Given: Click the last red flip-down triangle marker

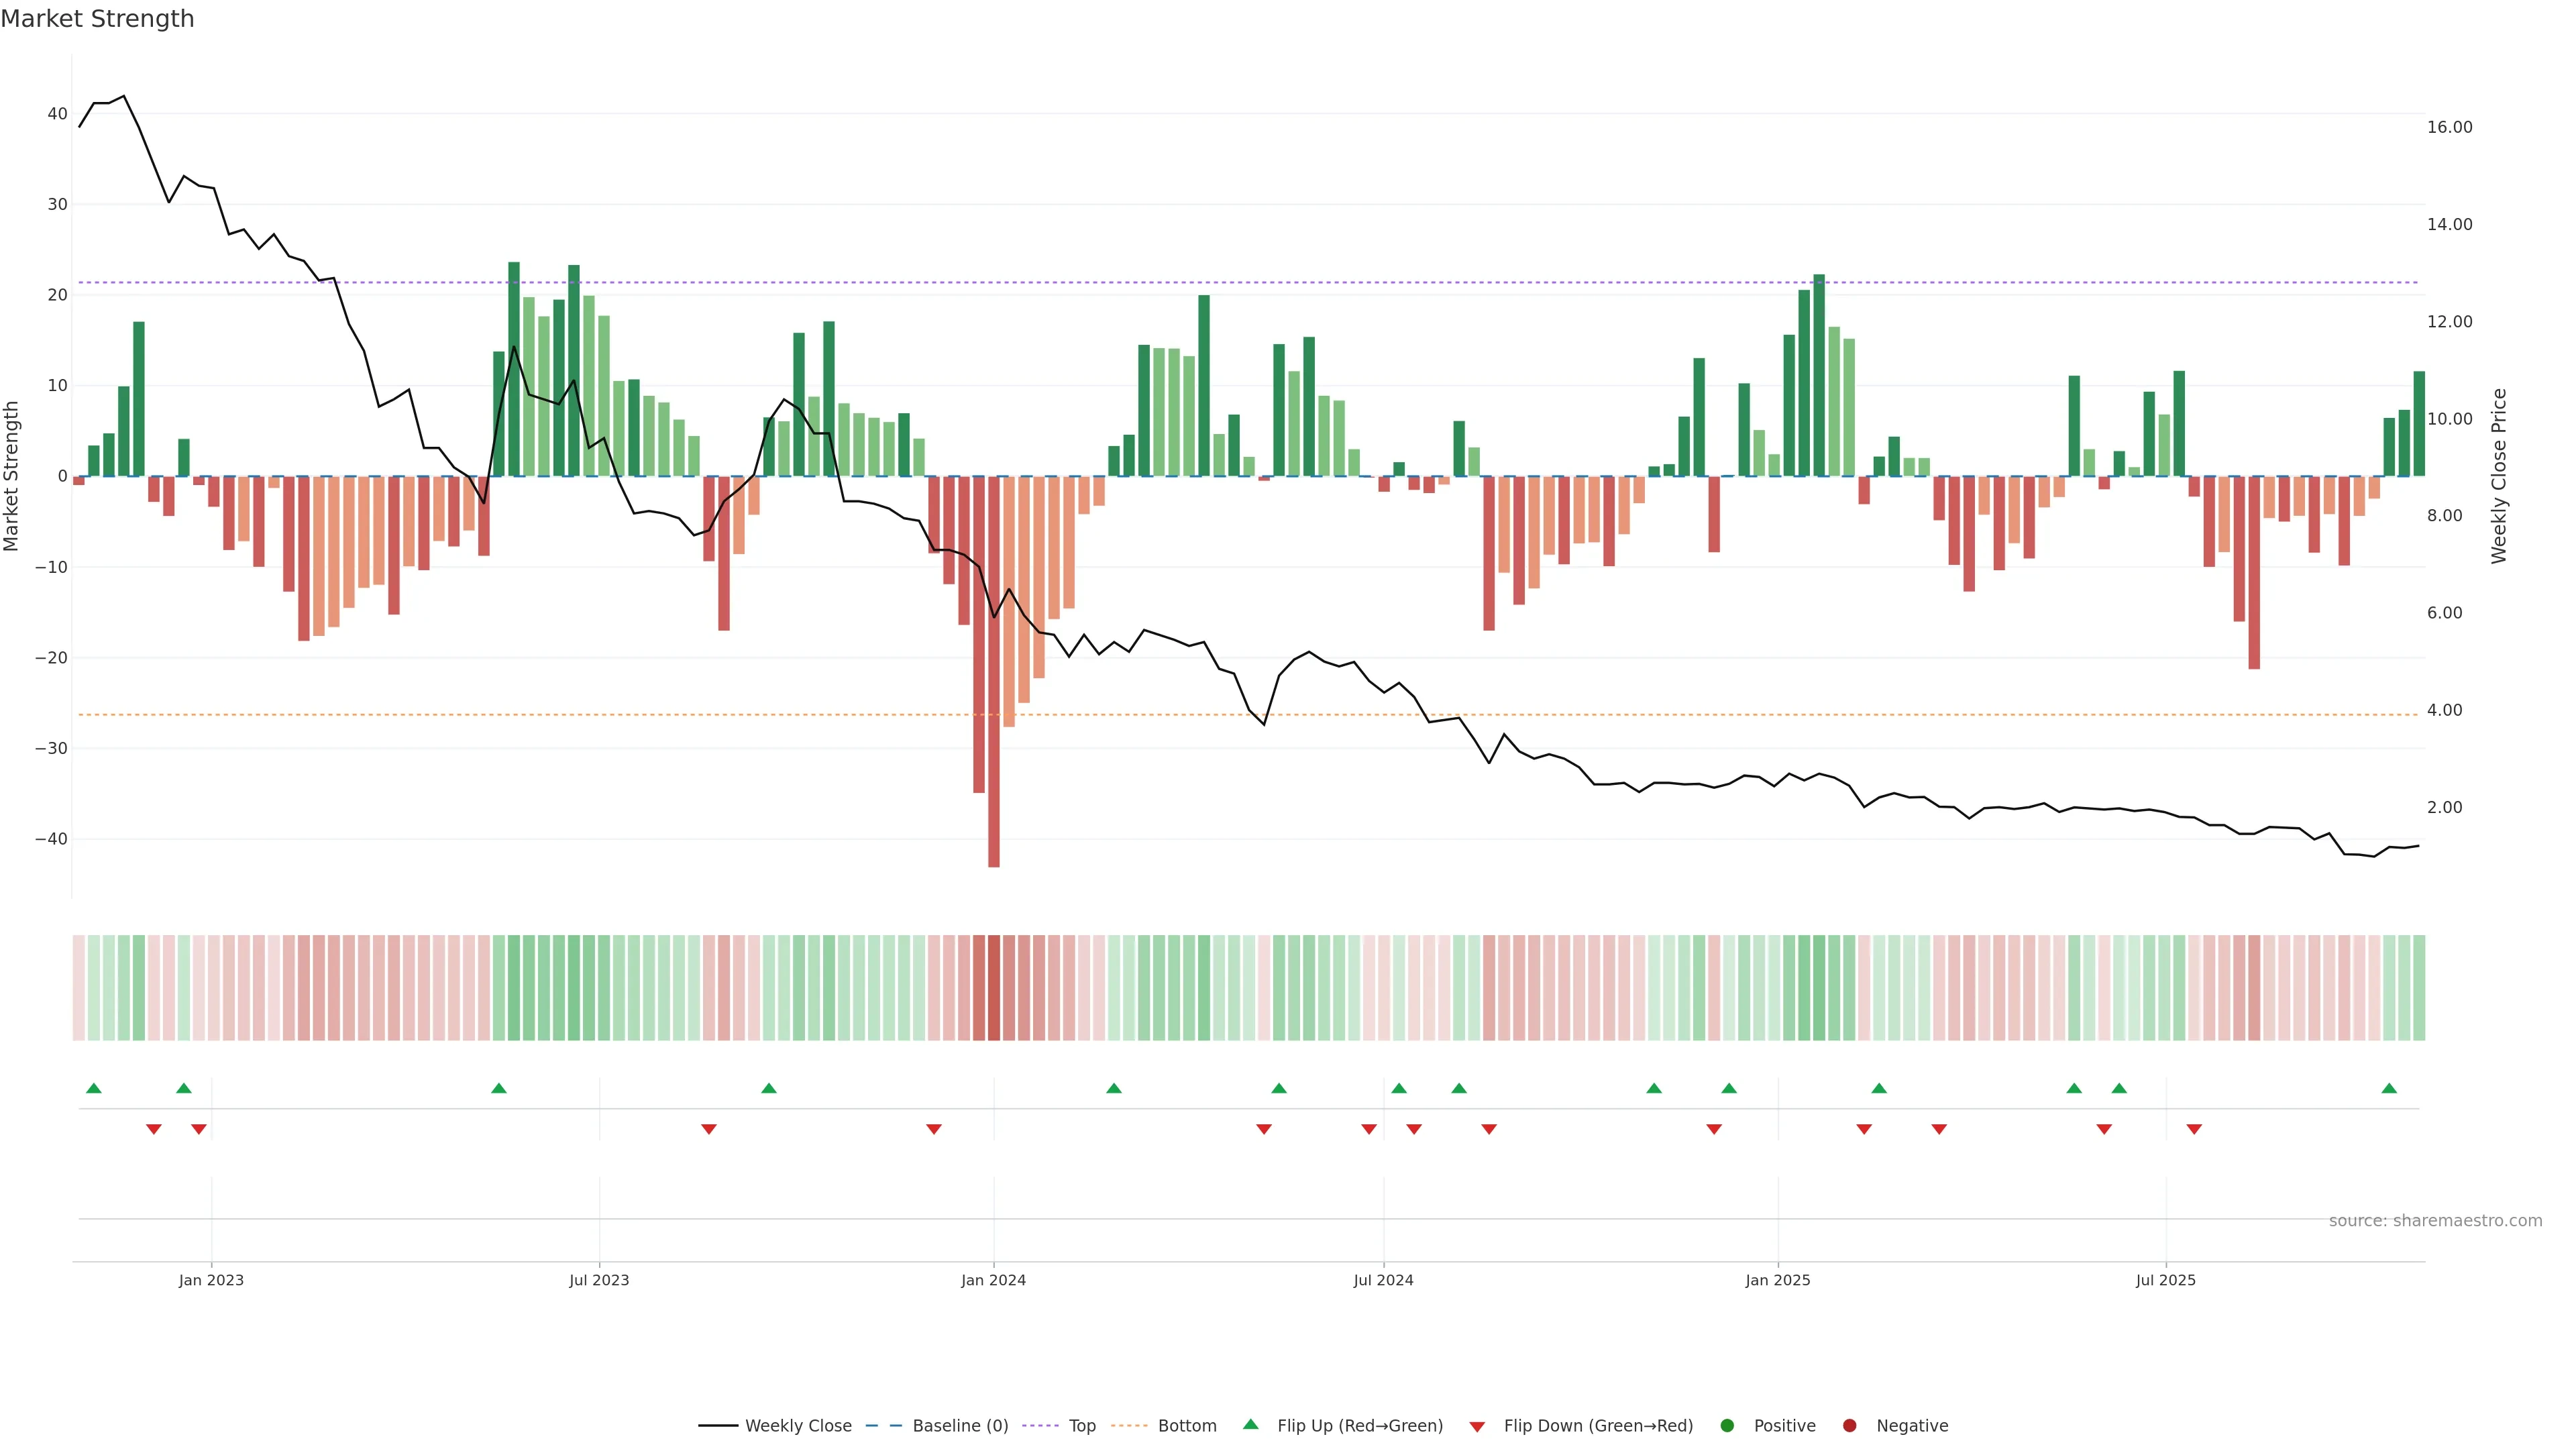Looking at the screenshot, I should click(2194, 1129).
